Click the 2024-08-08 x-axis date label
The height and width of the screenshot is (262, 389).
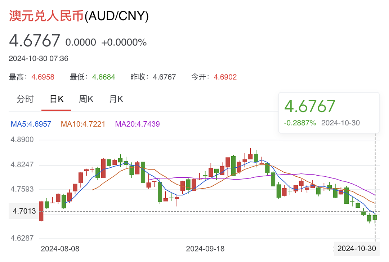[x=60, y=249]
